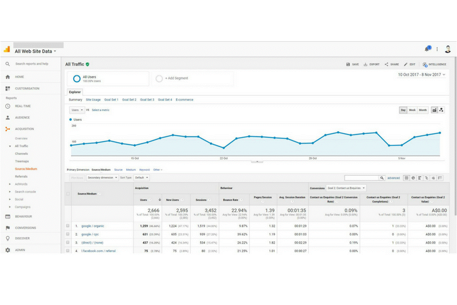Export the report
The width and height of the screenshot is (457, 305).
tap(371, 64)
